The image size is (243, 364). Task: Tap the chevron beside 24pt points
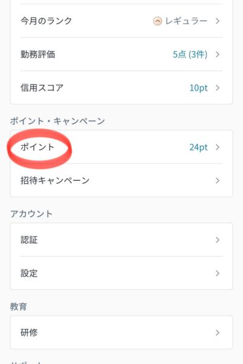click(217, 147)
